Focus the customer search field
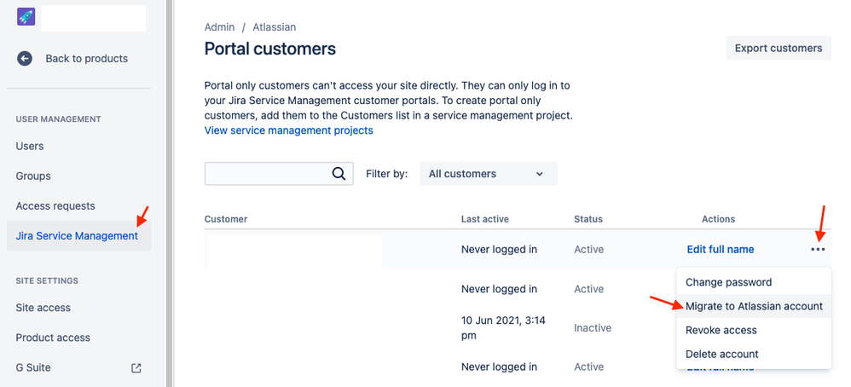 [267, 174]
